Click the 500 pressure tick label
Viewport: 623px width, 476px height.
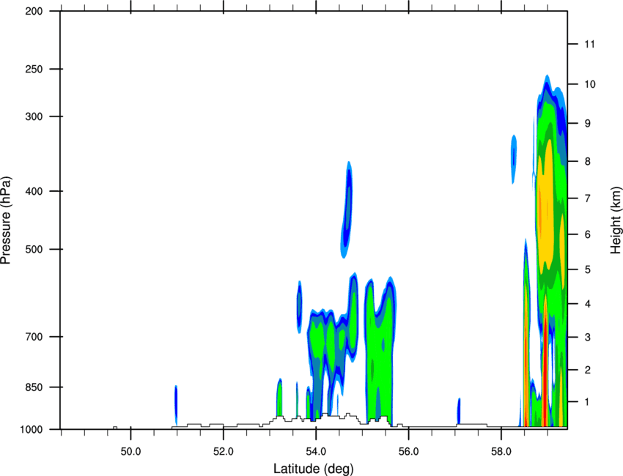coord(34,249)
